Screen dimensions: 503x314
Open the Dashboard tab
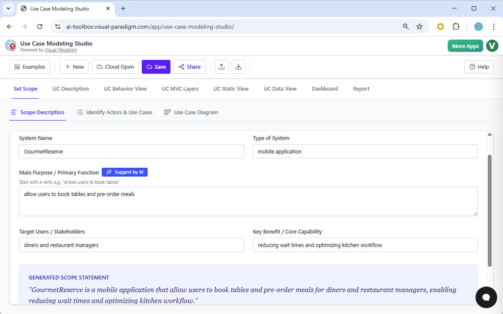(325, 89)
